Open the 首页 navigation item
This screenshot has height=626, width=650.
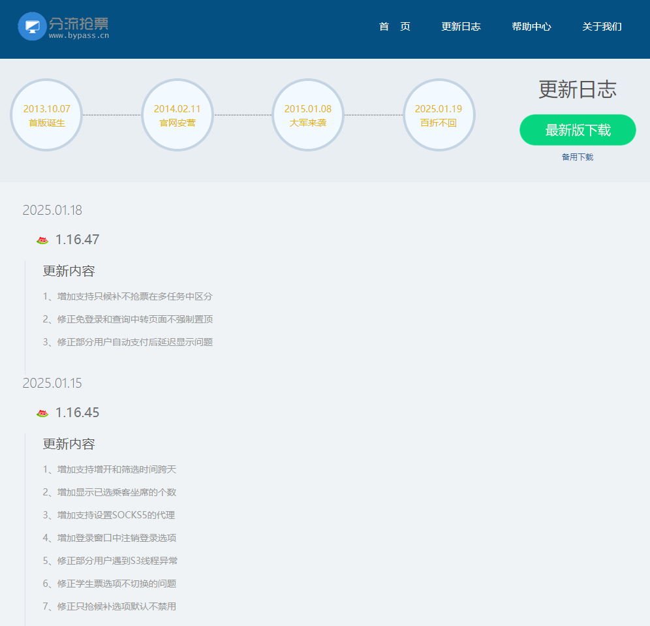pyautogui.click(x=395, y=27)
